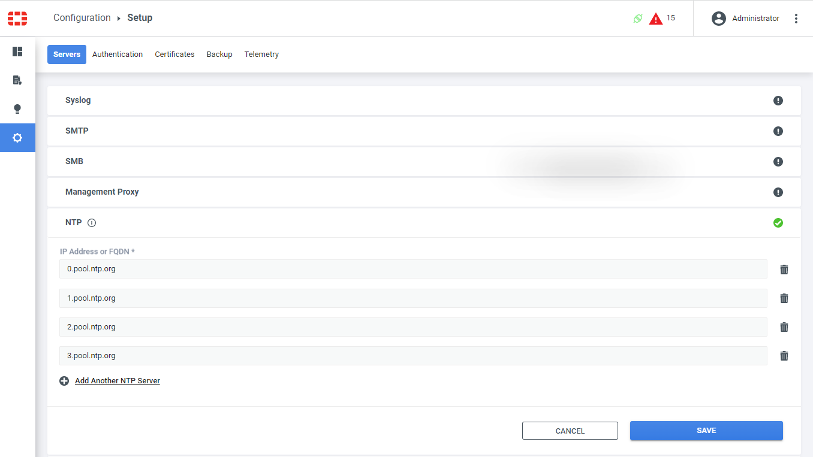Screen dimensions: 813x457
Task: Click the Configuration gear icon in the sidebar
Action: tap(17, 137)
